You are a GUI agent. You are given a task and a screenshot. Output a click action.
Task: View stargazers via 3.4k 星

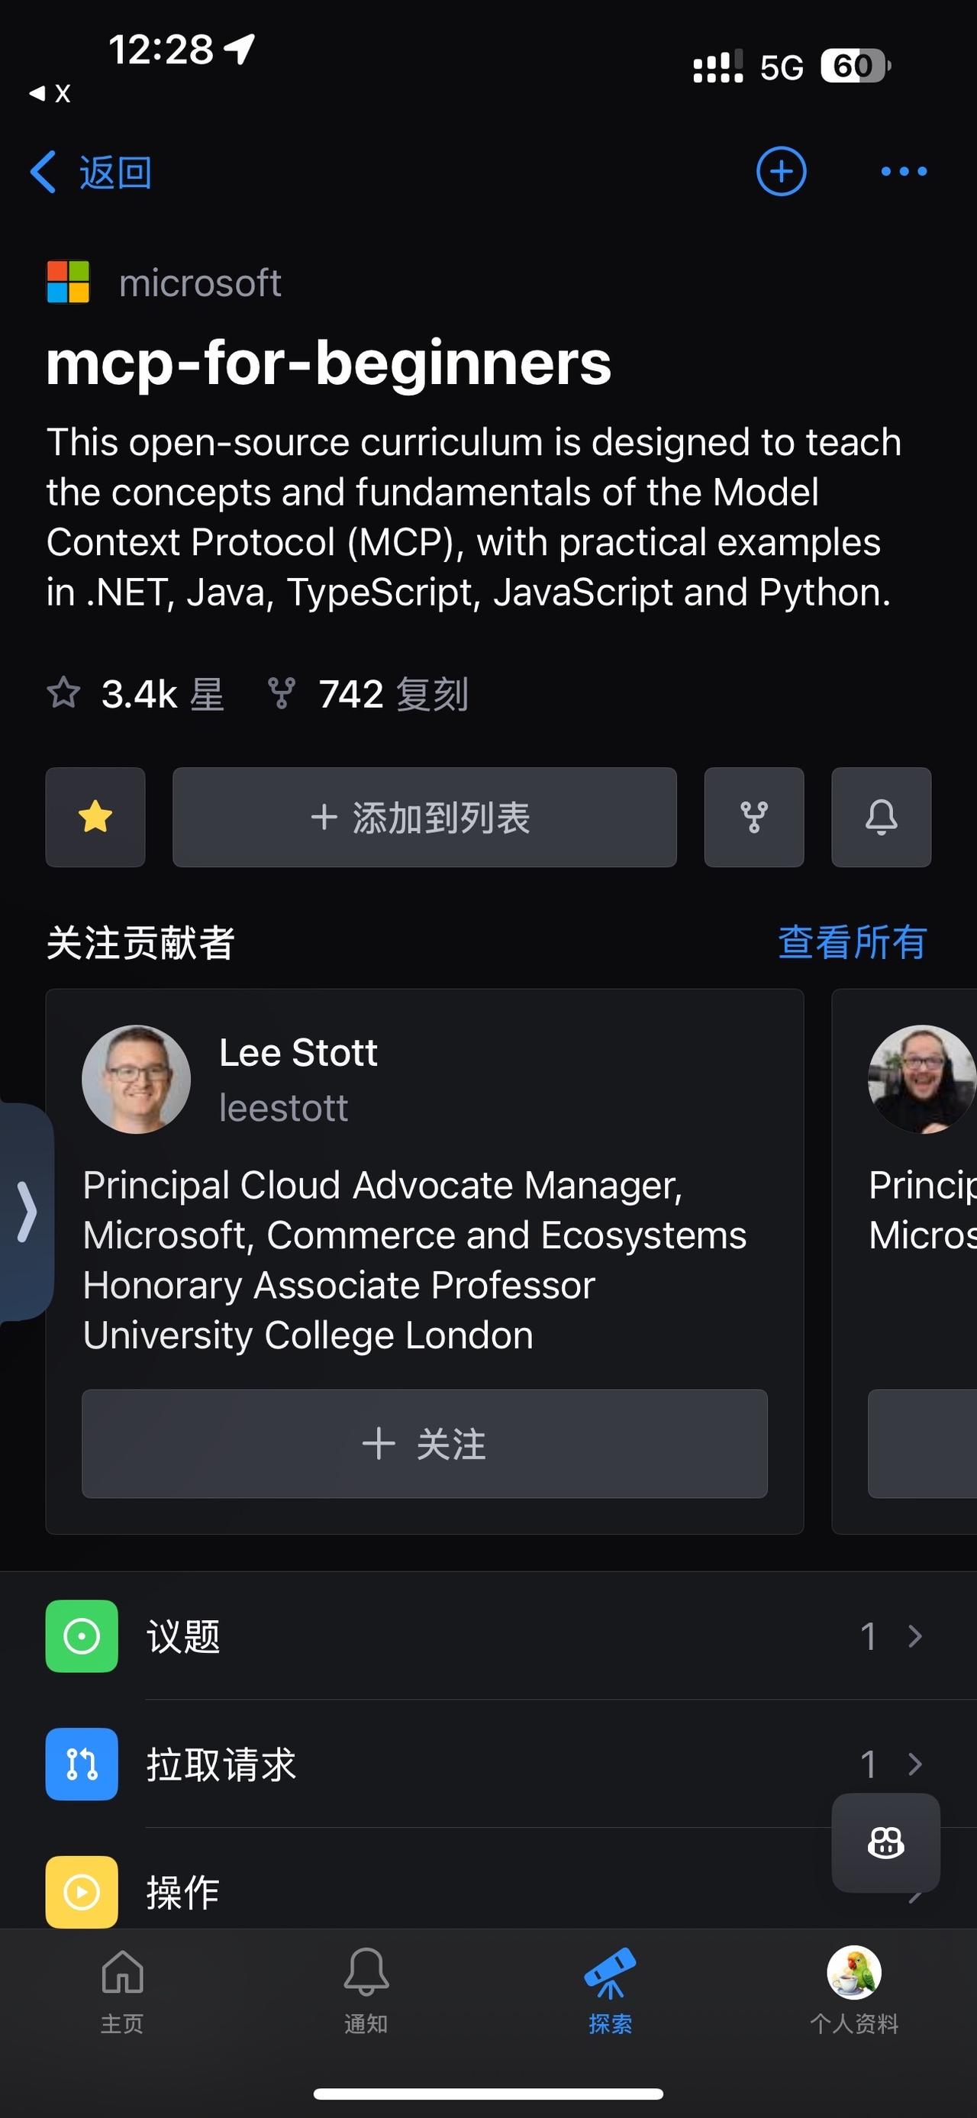[136, 694]
